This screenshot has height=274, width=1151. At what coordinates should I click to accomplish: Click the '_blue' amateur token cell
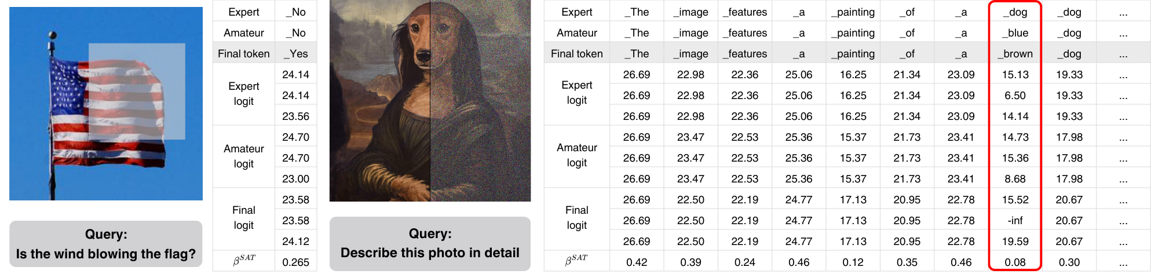1015,33
